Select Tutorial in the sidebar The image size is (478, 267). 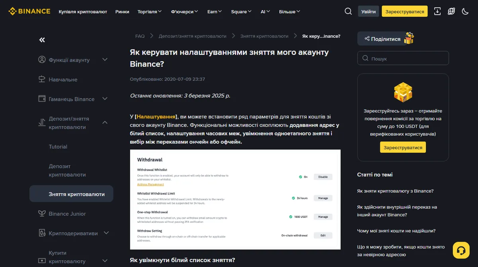click(x=58, y=146)
